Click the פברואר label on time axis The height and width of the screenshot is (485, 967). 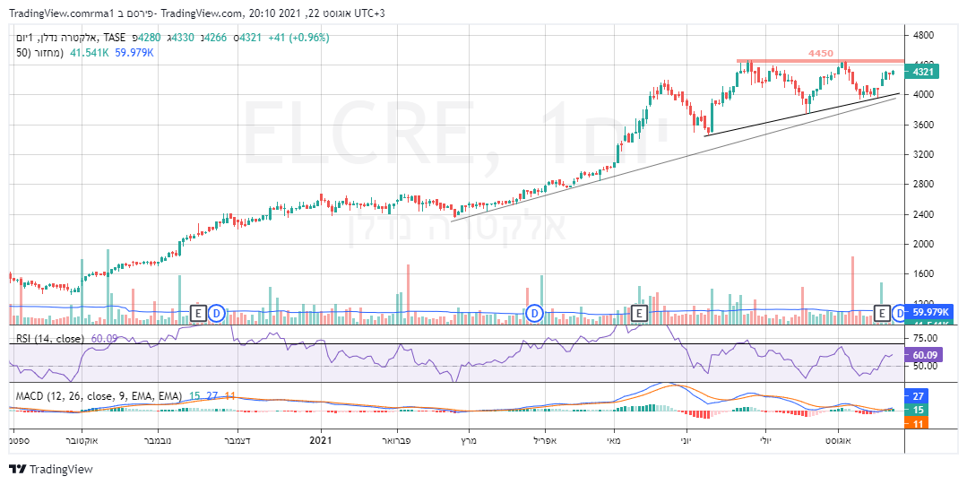tap(396, 440)
